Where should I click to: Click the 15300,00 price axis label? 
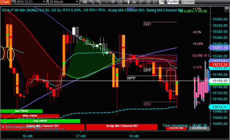pos(220,37)
